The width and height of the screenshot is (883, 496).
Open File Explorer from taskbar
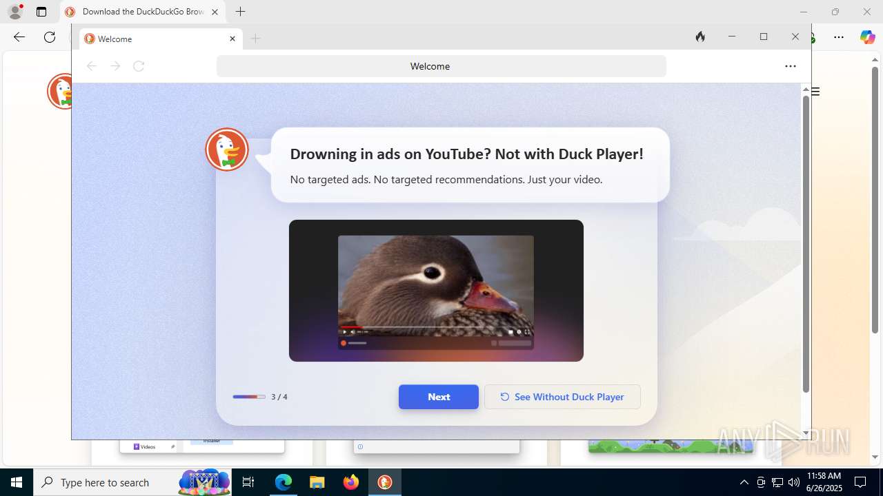[317, 482]
